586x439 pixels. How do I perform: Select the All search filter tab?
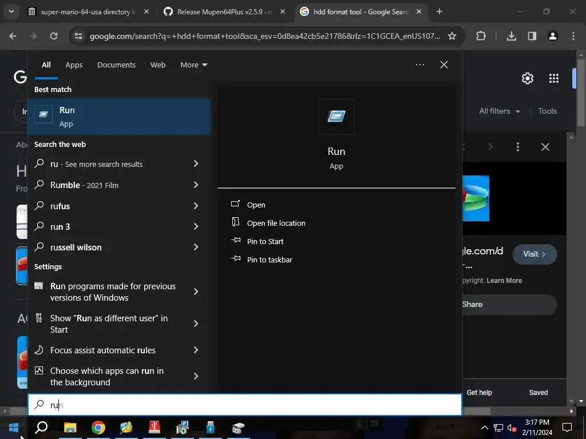point(46,65)
